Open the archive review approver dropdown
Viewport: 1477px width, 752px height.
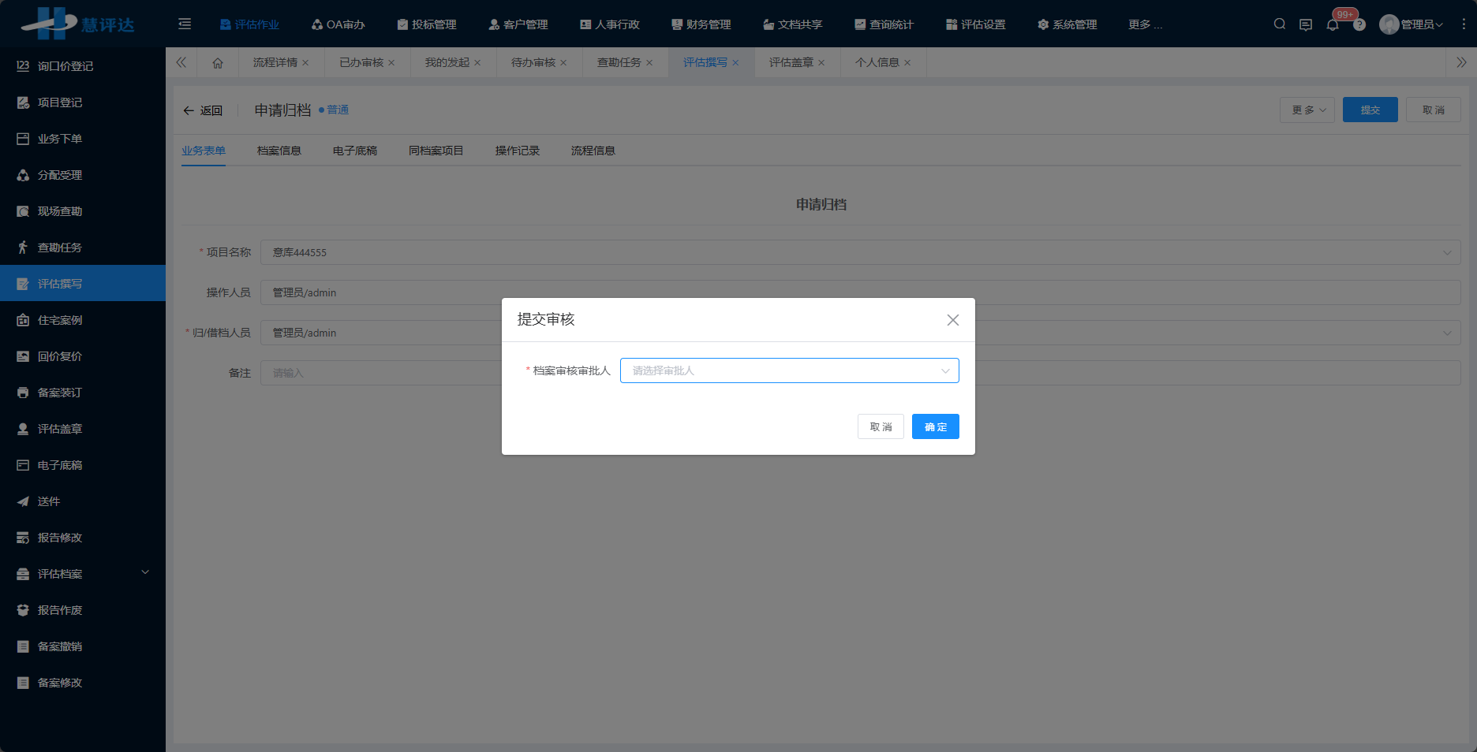(789, 370)
